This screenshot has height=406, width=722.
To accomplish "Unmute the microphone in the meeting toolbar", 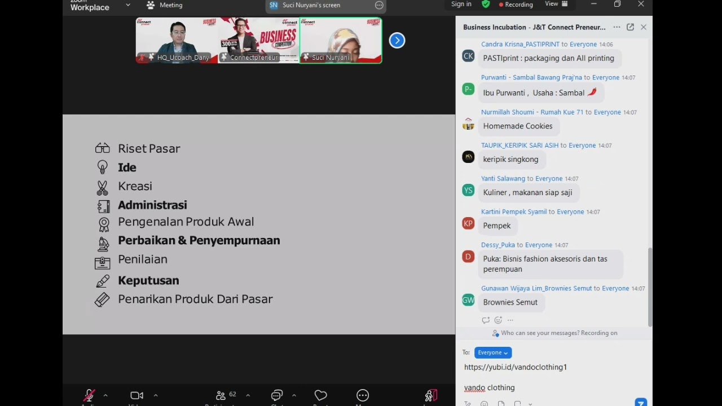I will click(x=89, y=396).
